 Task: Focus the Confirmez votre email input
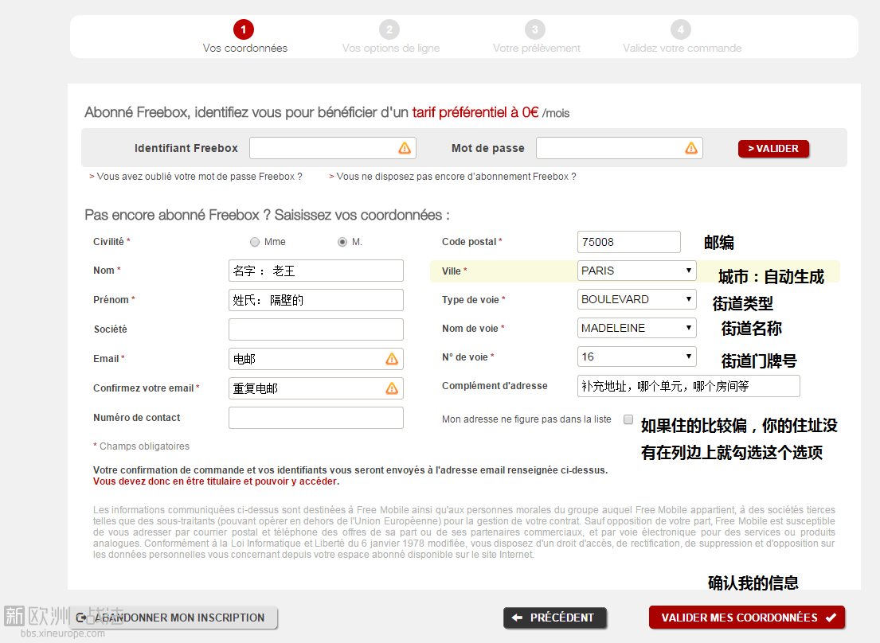pos(316,388)
